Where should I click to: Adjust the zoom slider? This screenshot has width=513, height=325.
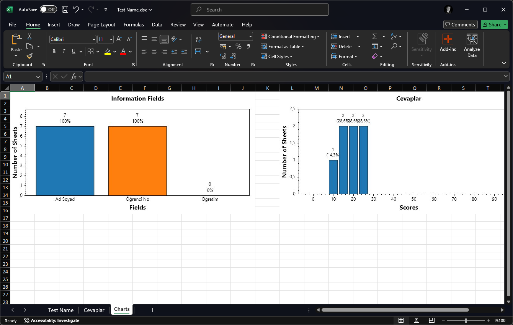coord(466,320)
